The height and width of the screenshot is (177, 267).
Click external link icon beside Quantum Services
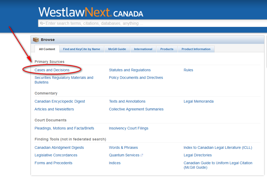coord(142,155)
